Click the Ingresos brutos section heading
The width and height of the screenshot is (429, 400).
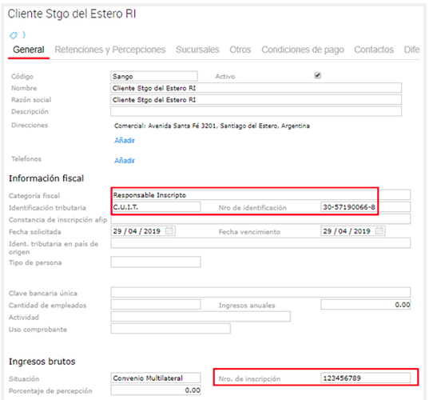coord(42,362)
